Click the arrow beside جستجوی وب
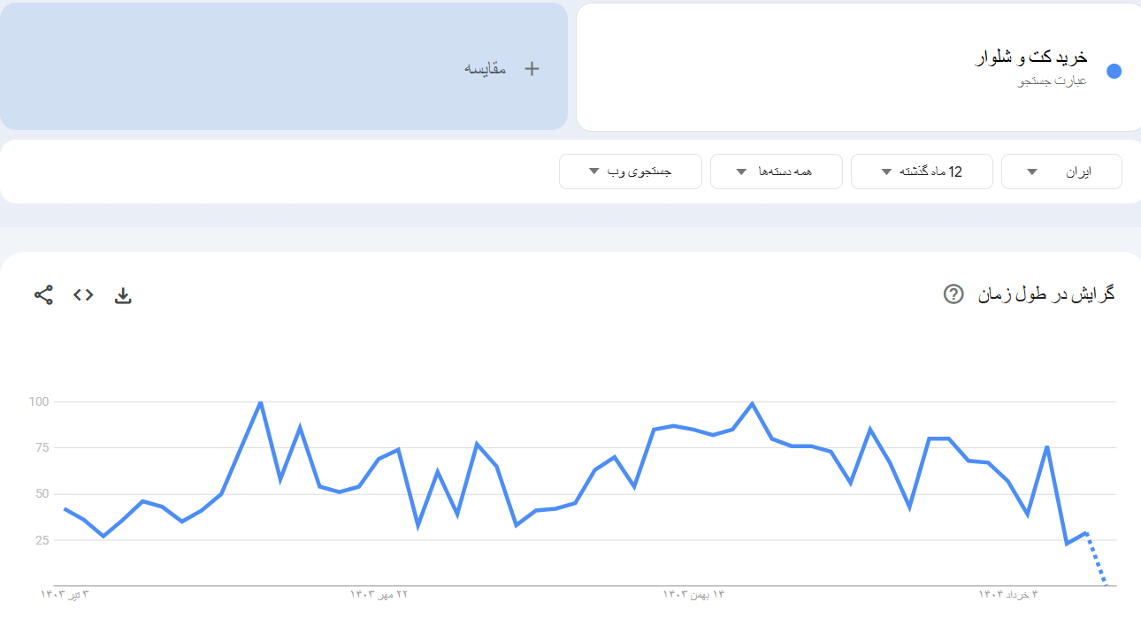 click(x=594, y=171)
